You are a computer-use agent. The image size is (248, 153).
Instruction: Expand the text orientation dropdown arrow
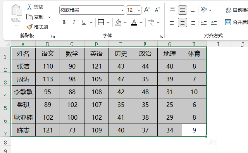(210, 10)
